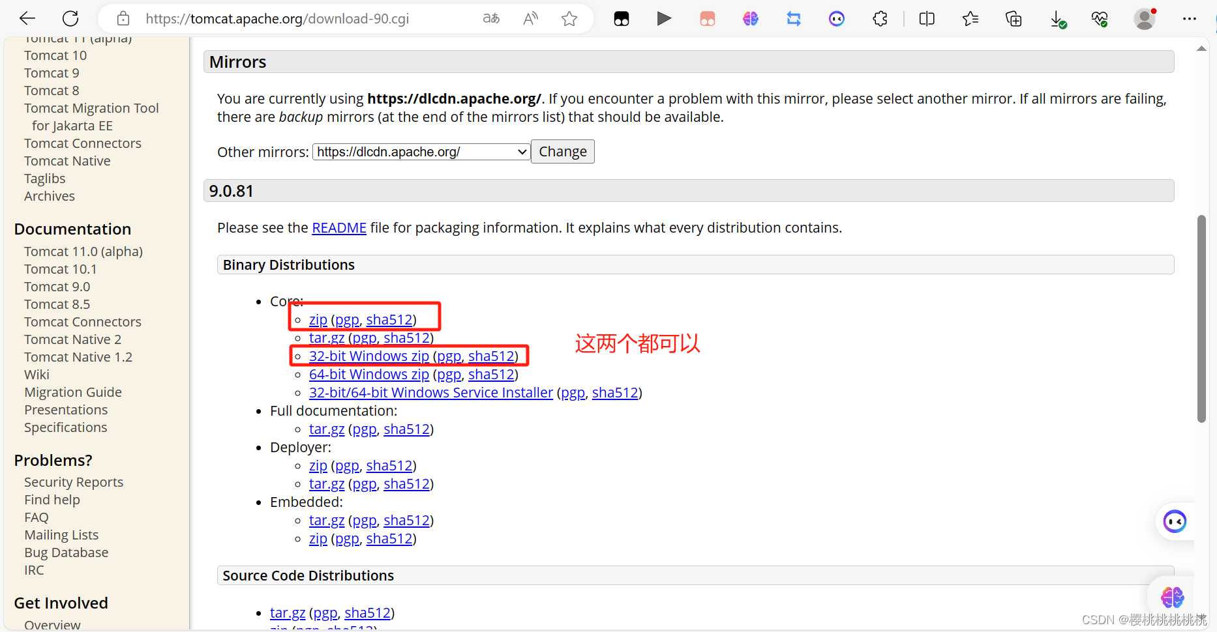Download the source code tar.gz link
This screenshot has width=1217, height=632.
(x=288, y=613)
